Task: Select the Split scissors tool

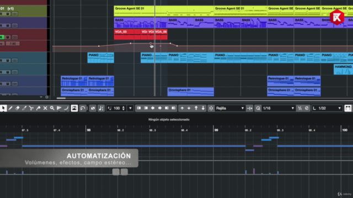Action: point(31,108)
